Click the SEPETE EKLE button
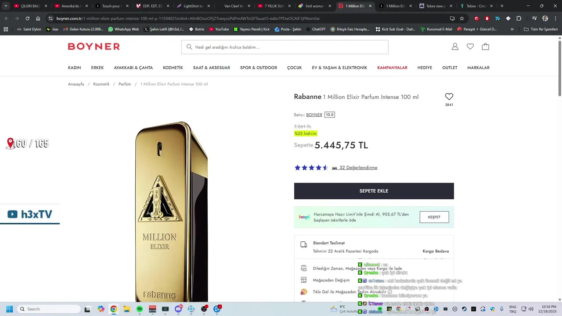 coord(374,191)
